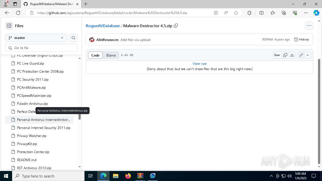Open Edge Settings and more menu

[x=306, y=13]
